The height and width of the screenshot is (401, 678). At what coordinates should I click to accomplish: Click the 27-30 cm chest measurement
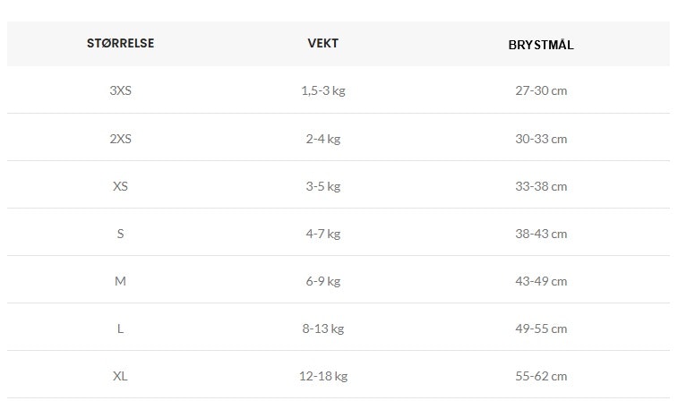[x=541, y=90]
